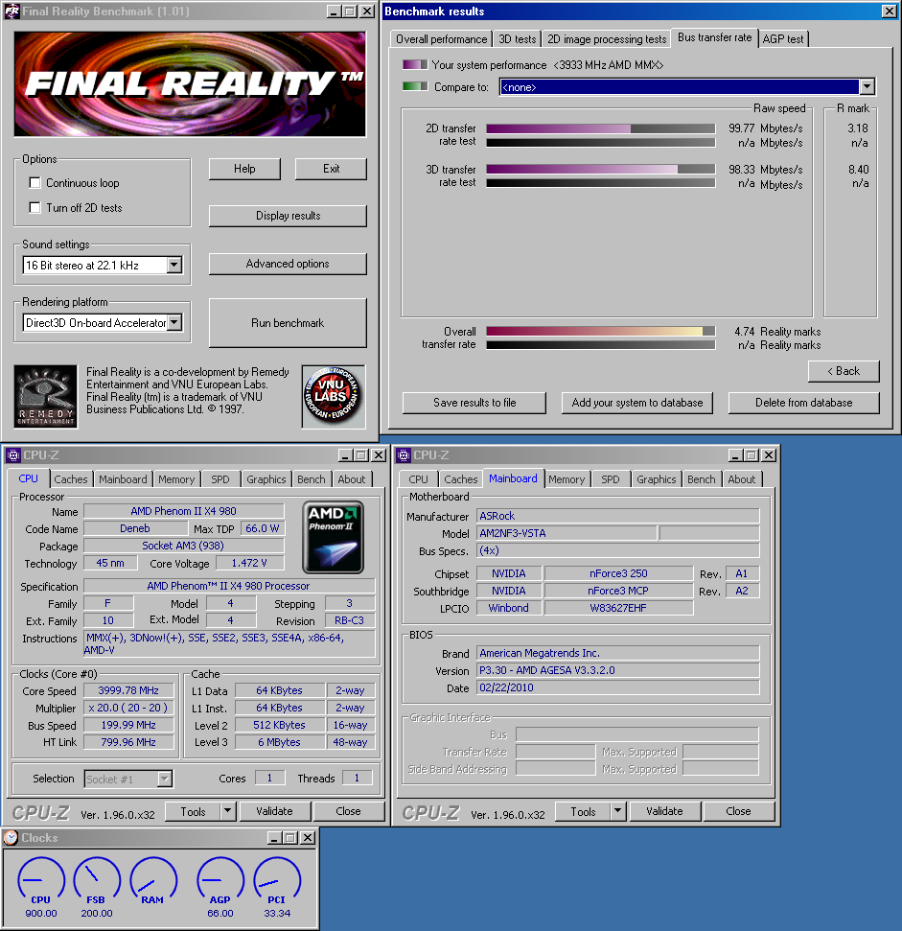Screen dimensions: 902x931
Task: Click the Help button
Action: click(x=244, y=169)
